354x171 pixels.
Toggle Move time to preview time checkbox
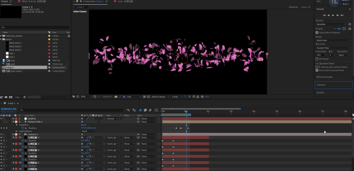tap(317, 70)
